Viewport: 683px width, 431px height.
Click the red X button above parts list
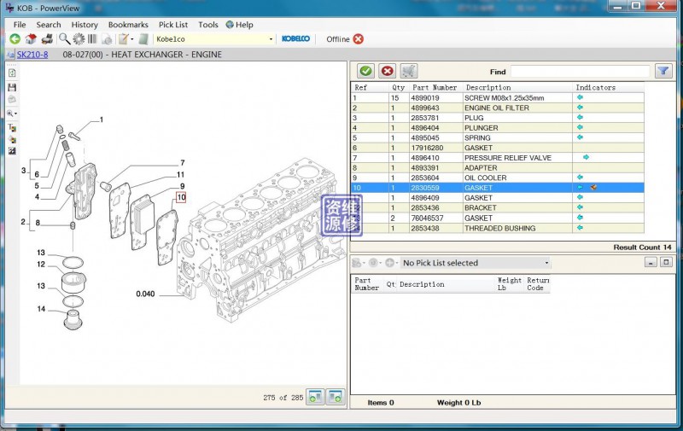(x=388, y=71)
